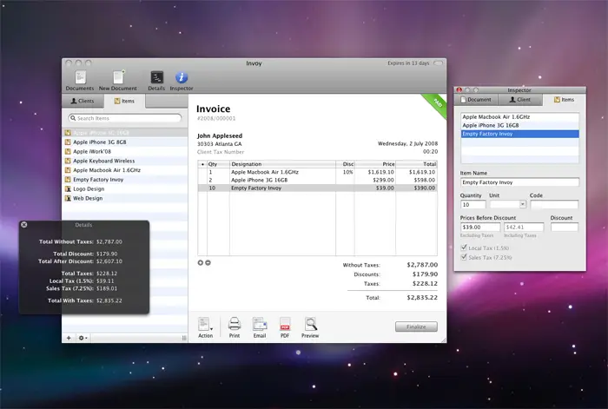The width and height of the screenshot is (608, 409).
Task: Export invoice as PDF
Action: click(284, 326)
